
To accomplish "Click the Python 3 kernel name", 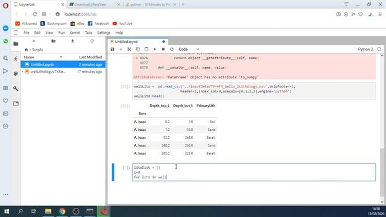I will (x=365, y=49).
